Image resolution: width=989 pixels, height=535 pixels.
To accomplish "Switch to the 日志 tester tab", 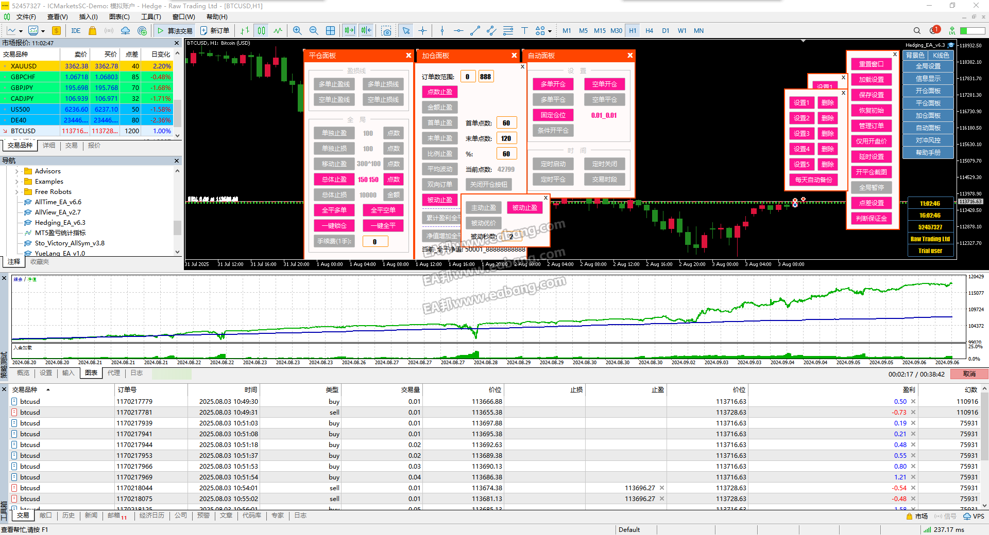I will click(137, 373).
